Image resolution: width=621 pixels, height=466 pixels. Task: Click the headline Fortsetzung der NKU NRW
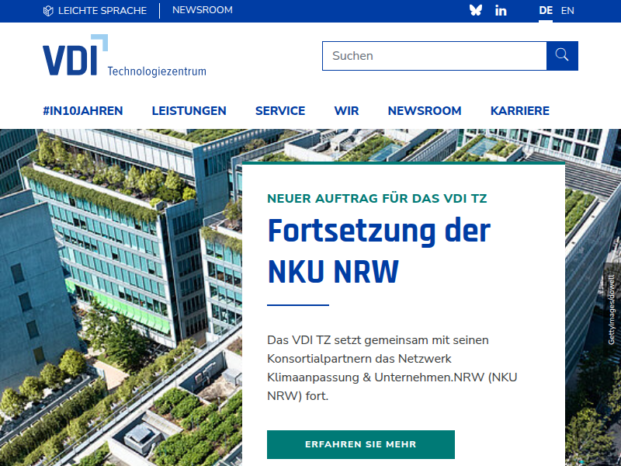click(378, 252)
